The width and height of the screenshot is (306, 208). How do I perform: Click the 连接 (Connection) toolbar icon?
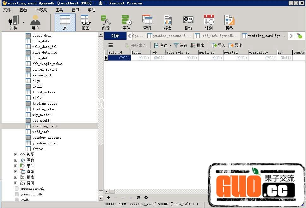click(13, 22)
